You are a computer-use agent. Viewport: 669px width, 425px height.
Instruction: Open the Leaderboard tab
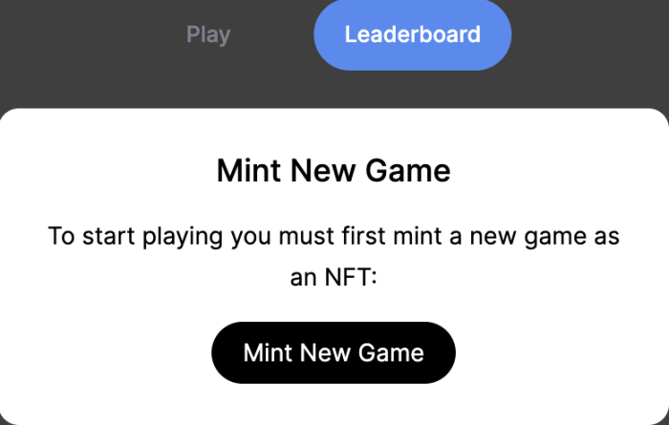coord(412,35)
